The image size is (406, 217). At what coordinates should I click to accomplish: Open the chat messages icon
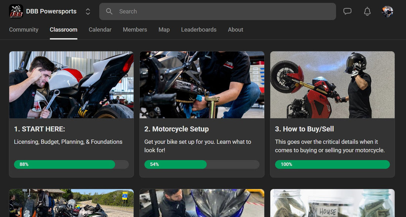click(x=347, y=11)
